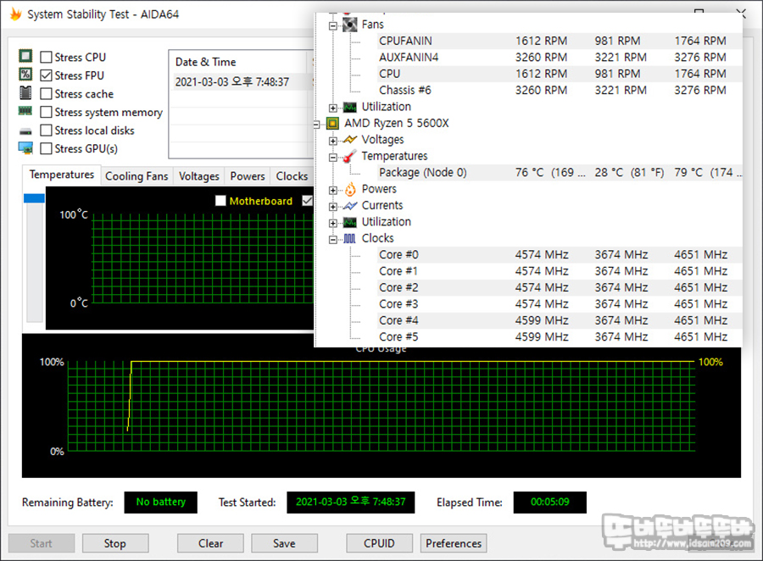Click the Currents wave icon
This screenshot has width=763, height=561.
[350, 206]
